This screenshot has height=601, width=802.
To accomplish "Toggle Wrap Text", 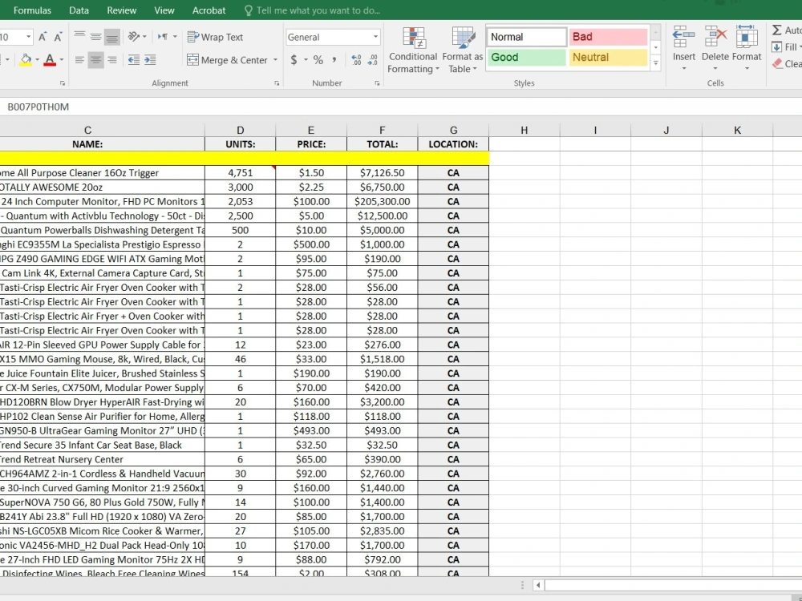I will [215, 37].
